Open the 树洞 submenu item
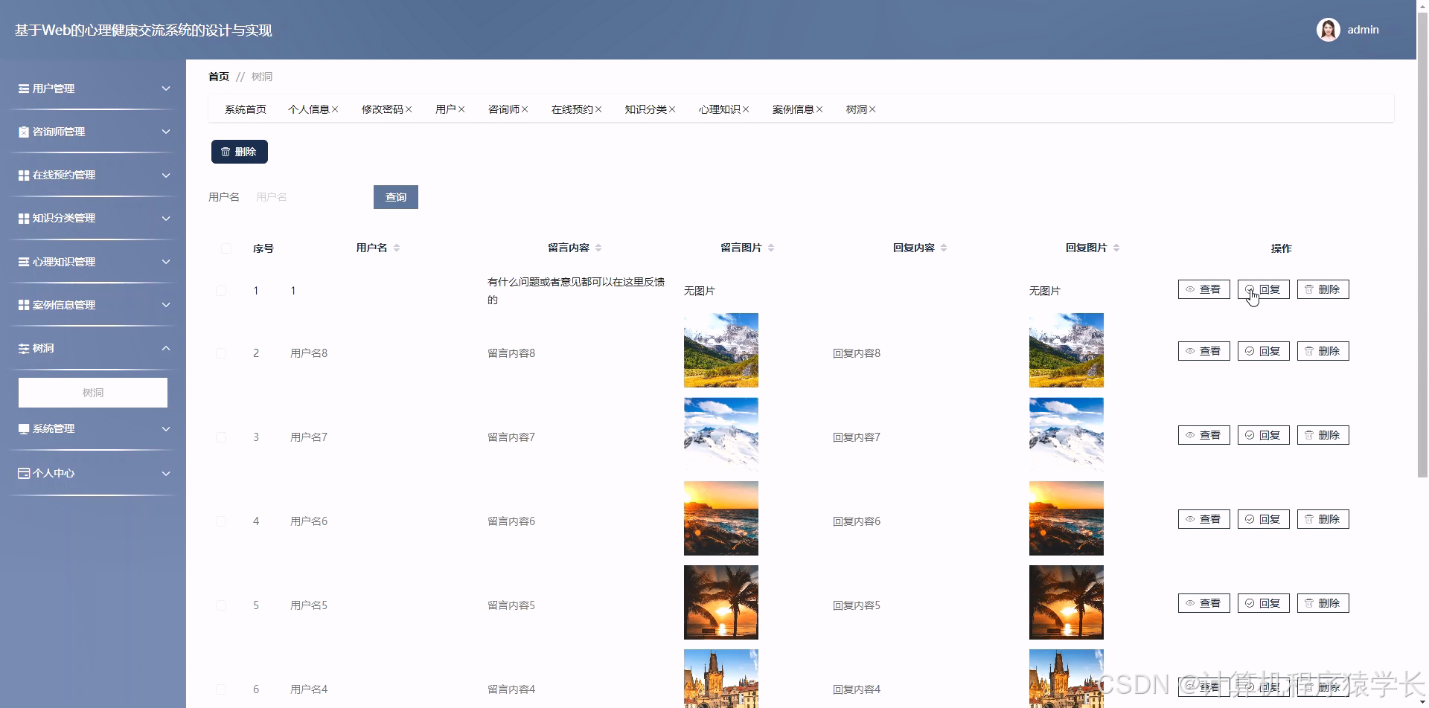 [93, 393]
